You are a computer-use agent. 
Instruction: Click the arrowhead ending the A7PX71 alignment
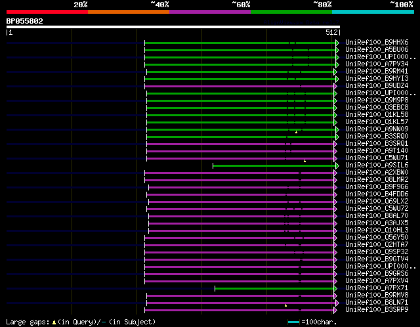pos(335,289)
